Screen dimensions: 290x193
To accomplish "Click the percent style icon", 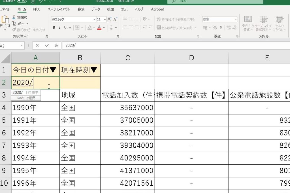I will click(x=215, y=27).
